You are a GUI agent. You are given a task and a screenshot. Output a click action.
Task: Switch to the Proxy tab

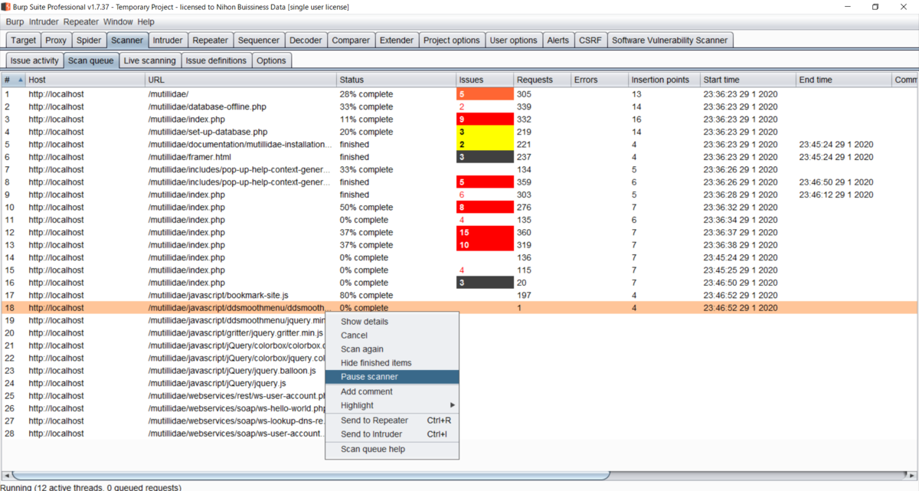pos(56,40)
